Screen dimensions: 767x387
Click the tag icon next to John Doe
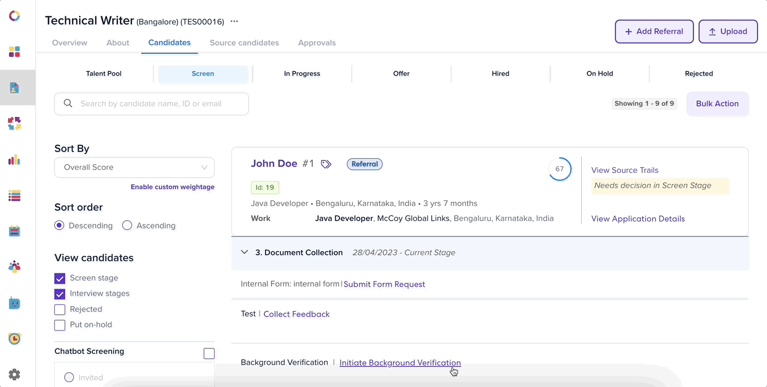(x=326, y=164)
